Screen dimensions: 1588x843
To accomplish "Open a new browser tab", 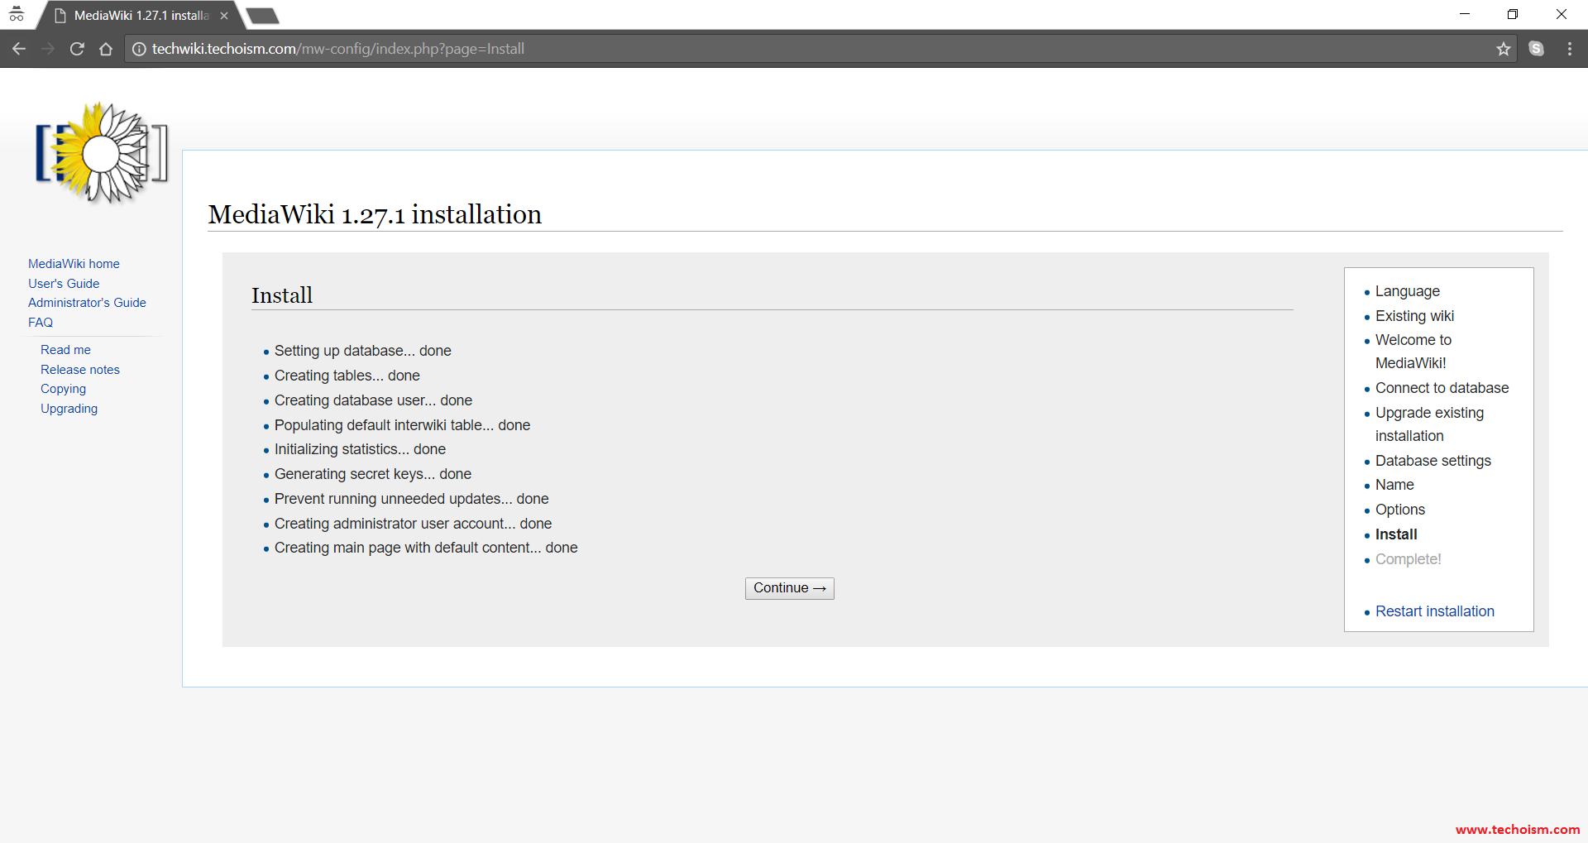I will (263, 16).
